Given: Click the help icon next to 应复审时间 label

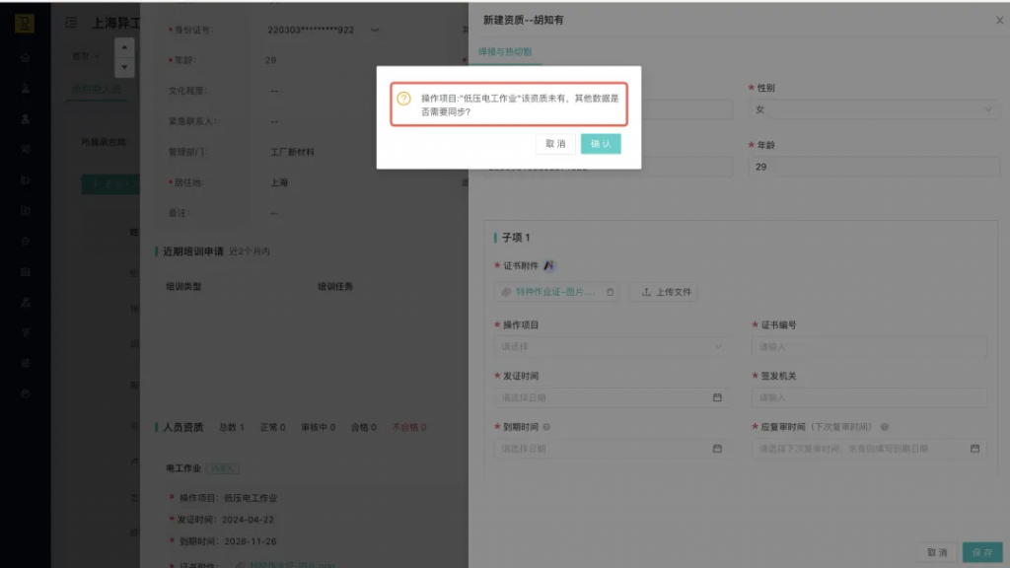Looking at the screenshot, I should [x=885, y=427].
